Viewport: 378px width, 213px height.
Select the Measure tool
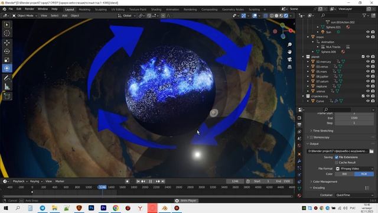click(x=6, y=86)
